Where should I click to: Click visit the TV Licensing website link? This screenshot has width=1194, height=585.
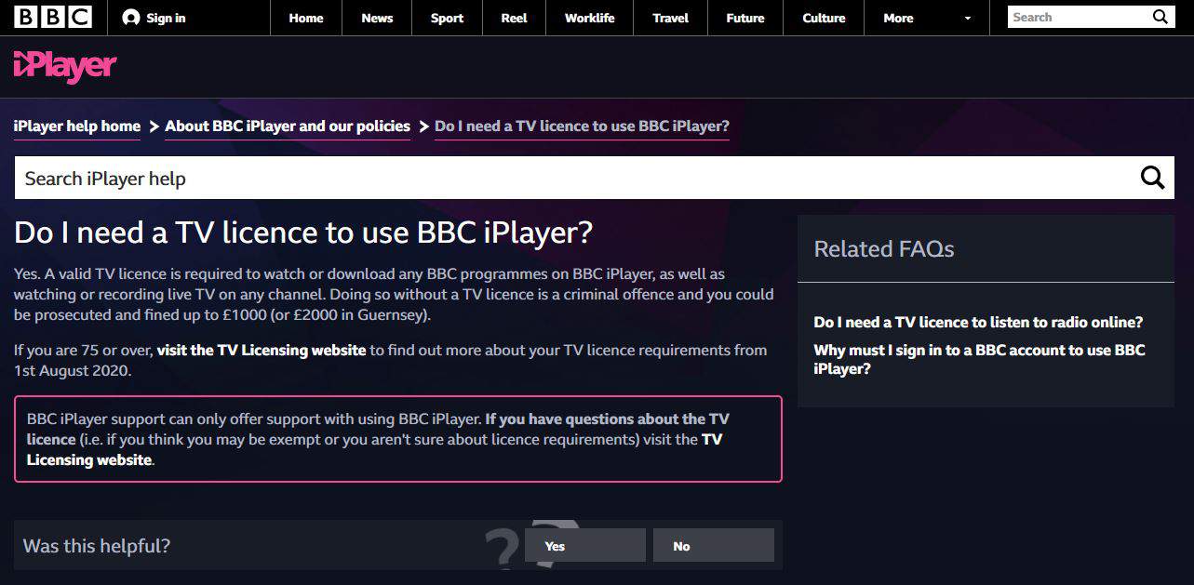262,351
